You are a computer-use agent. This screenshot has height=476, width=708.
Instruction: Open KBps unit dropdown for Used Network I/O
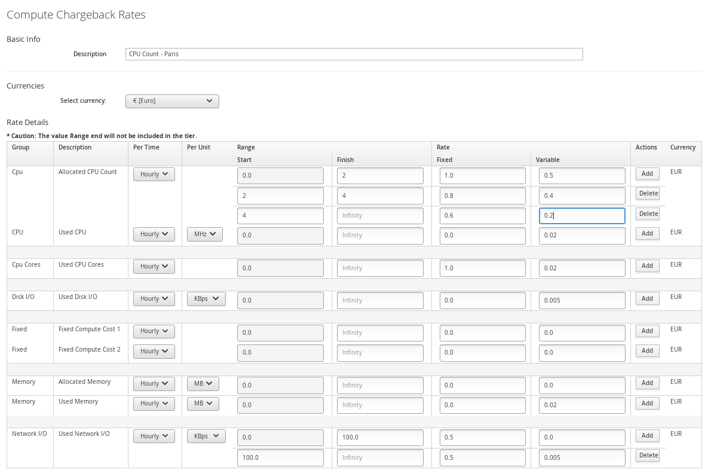click(206, 436)
